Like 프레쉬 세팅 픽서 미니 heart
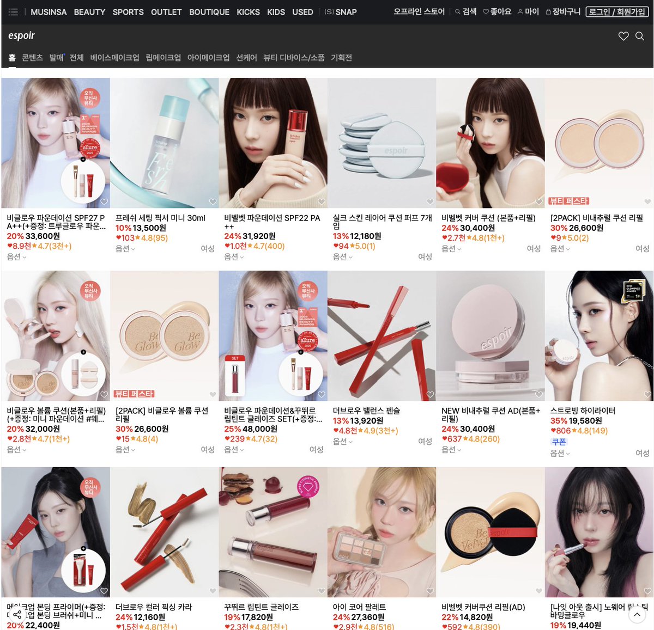654x630 pixels. point(213,202)
